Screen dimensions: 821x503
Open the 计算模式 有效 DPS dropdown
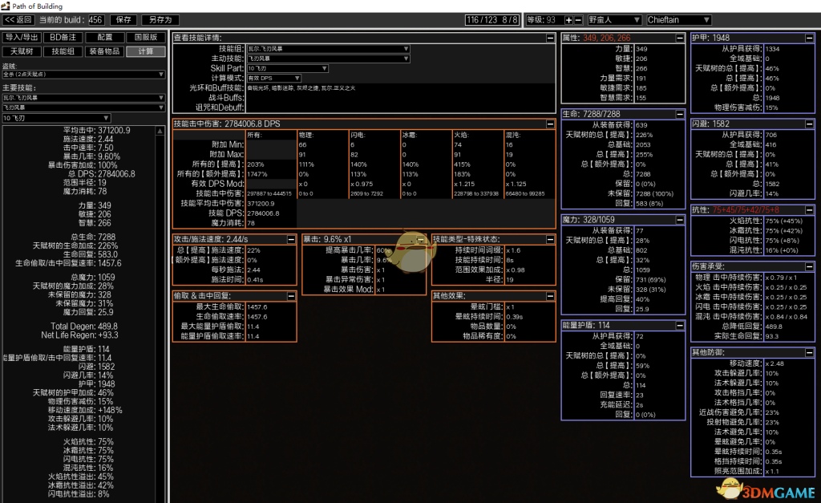274,78
